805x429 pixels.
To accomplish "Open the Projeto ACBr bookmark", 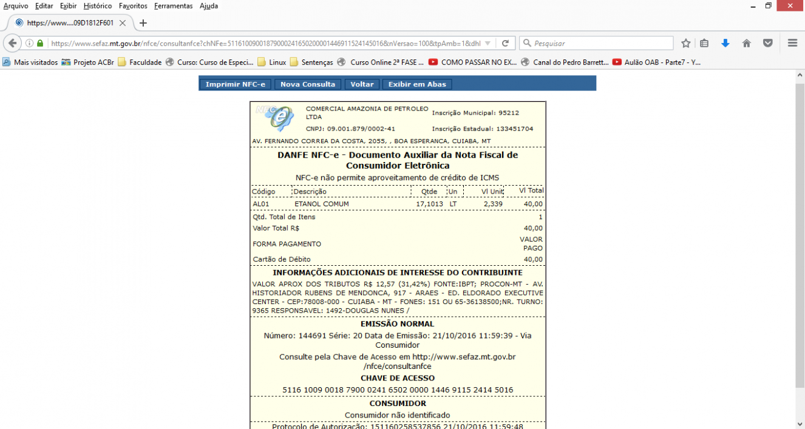I will coord(87,62).
